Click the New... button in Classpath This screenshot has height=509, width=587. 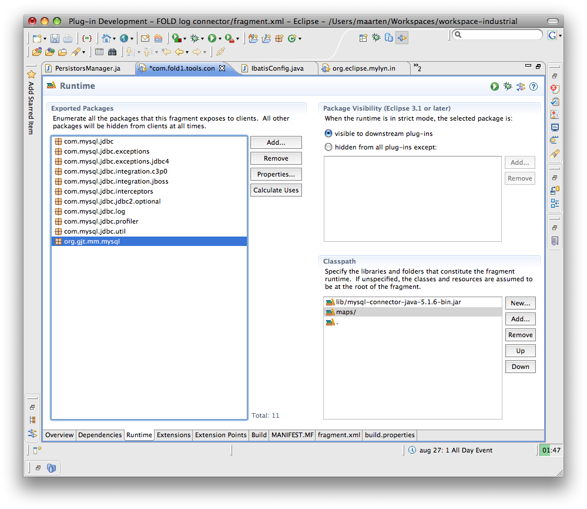(x=521, y=303)
